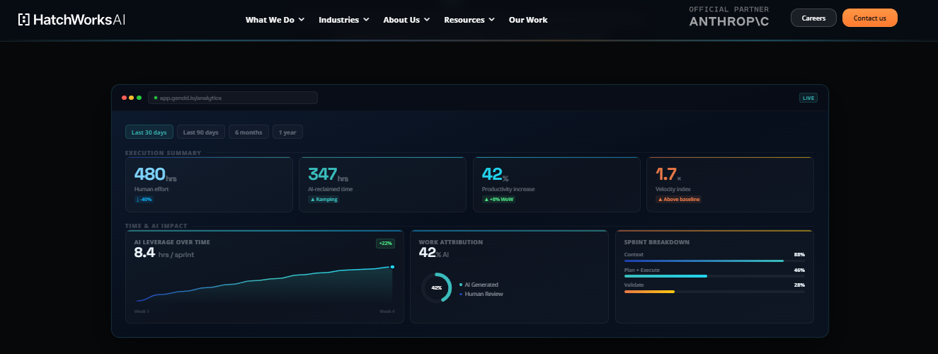Click the 347 hrs value
The width and height of the screenshot is (938, 354).
pyautogui.click(x=328, y=174)
